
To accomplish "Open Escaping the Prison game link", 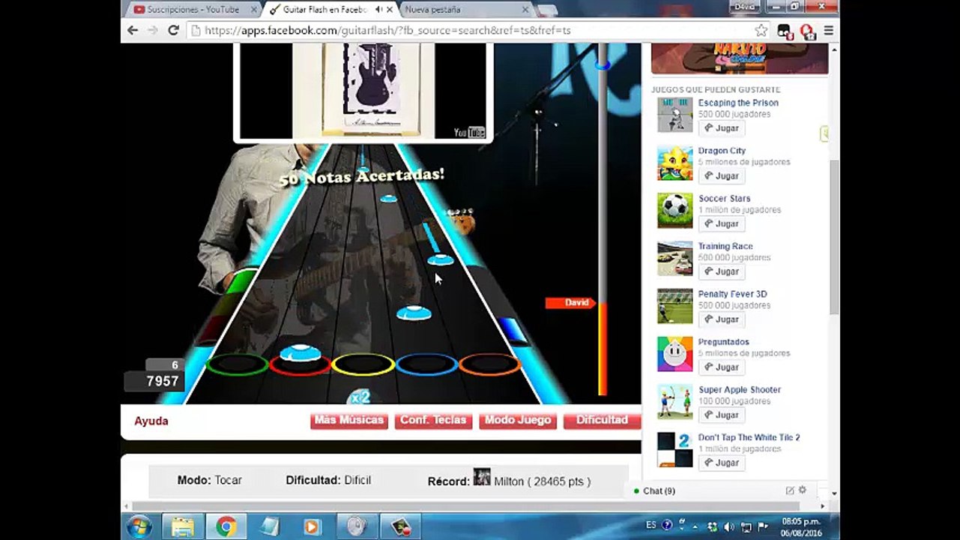I will pos(738,103).
